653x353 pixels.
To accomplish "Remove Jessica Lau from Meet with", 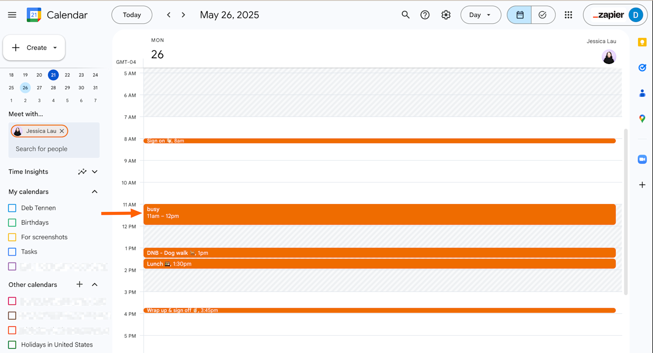I will tap(62, 131).
